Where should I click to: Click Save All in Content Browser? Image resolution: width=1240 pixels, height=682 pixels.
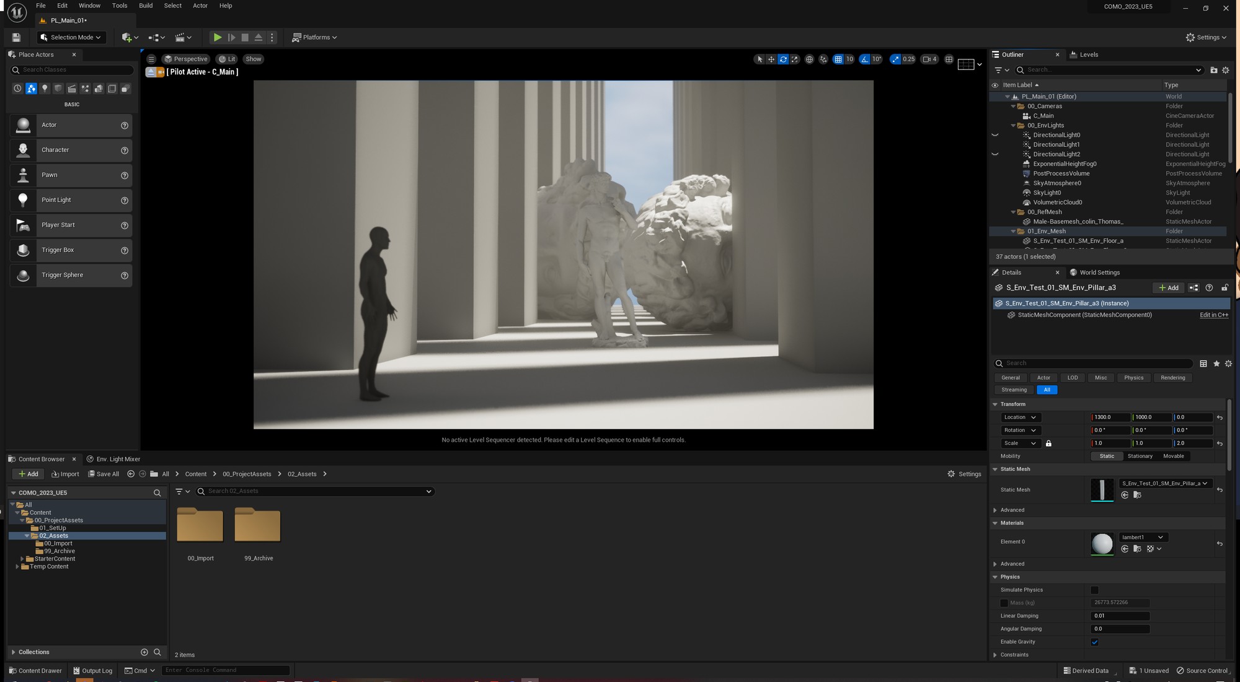(104, 474)
